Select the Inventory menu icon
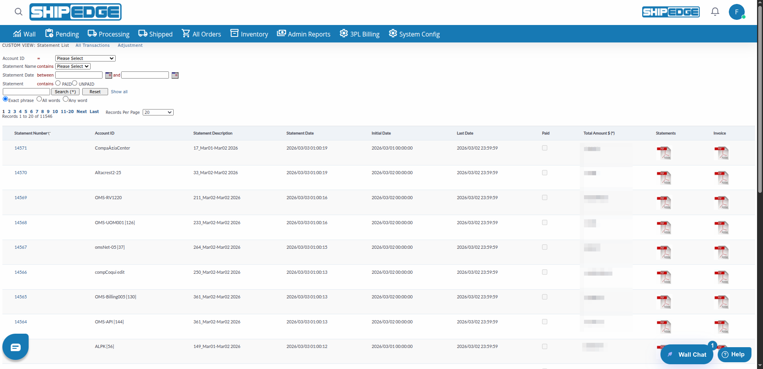This screenshot has height=369, width=763. (x=234, y=34)
